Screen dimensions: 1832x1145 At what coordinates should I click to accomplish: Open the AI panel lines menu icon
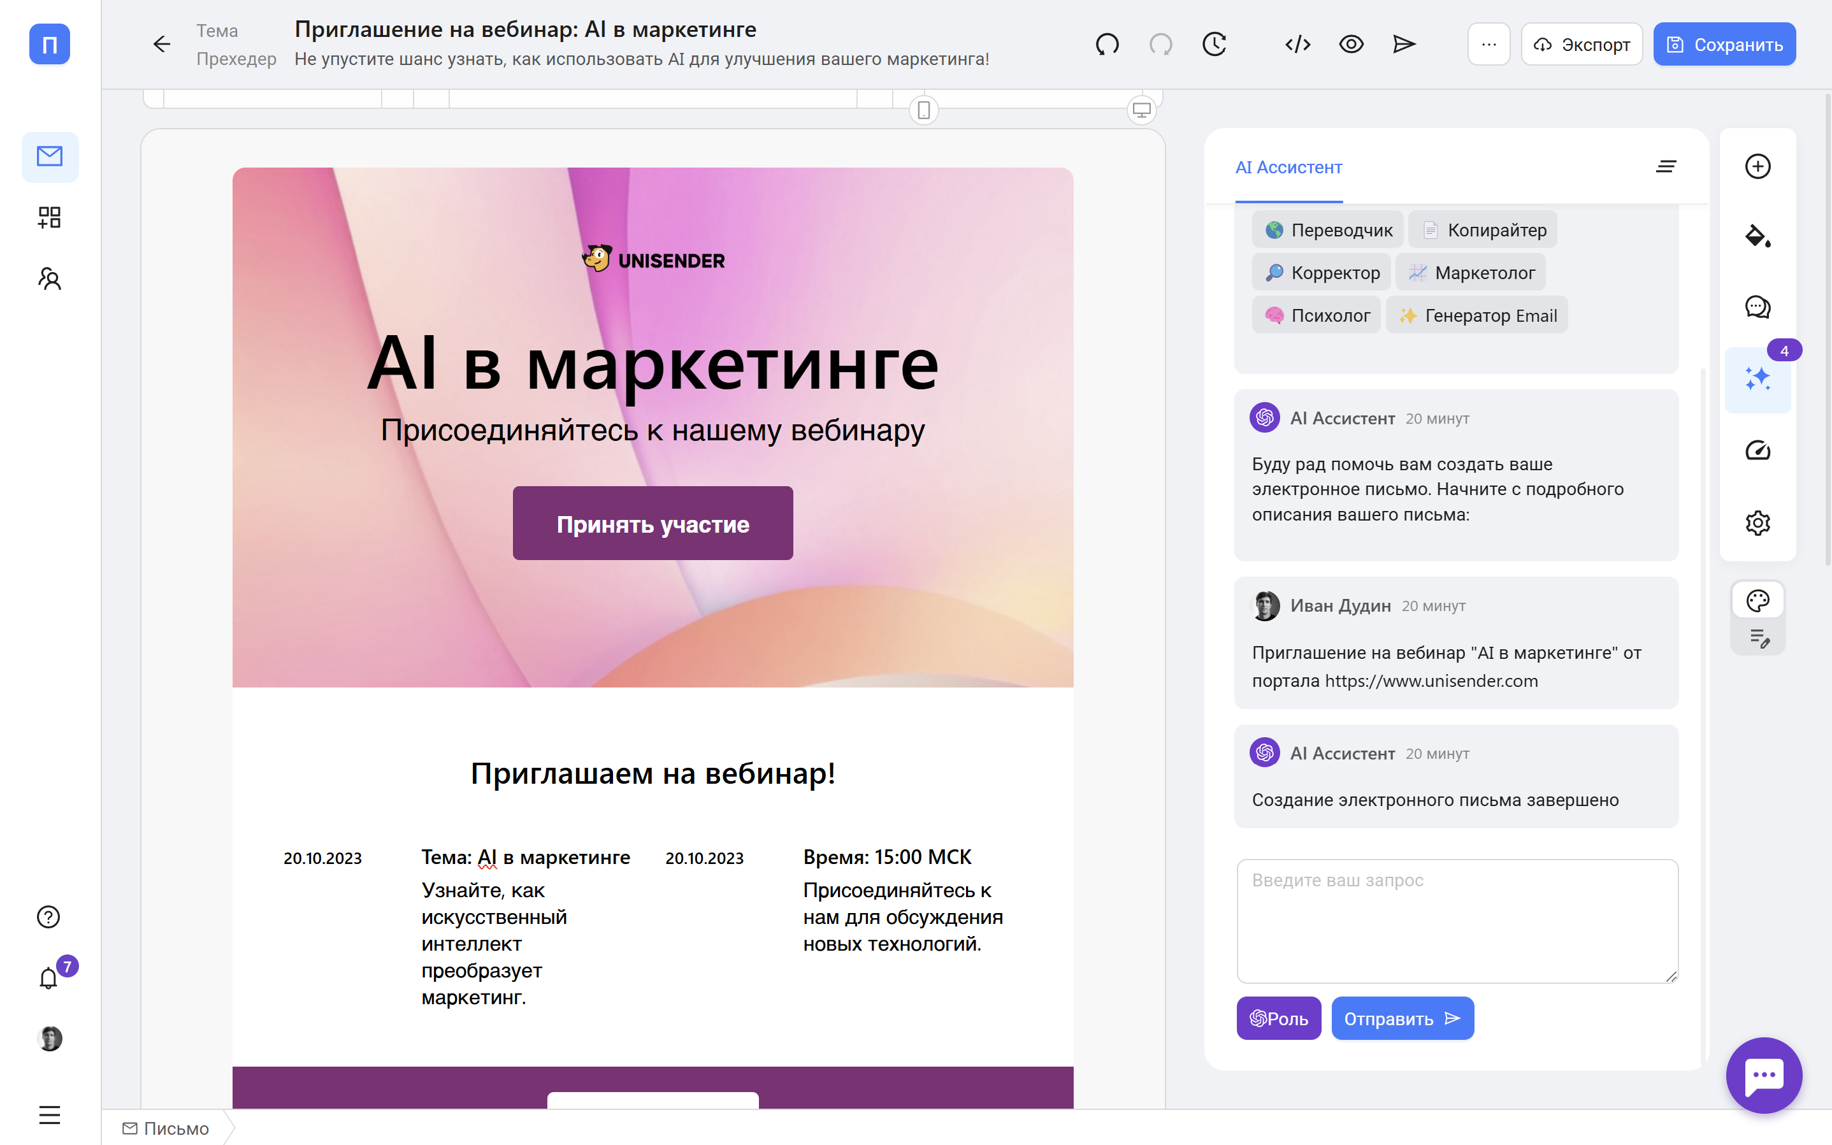click(x=1666, y=166)
